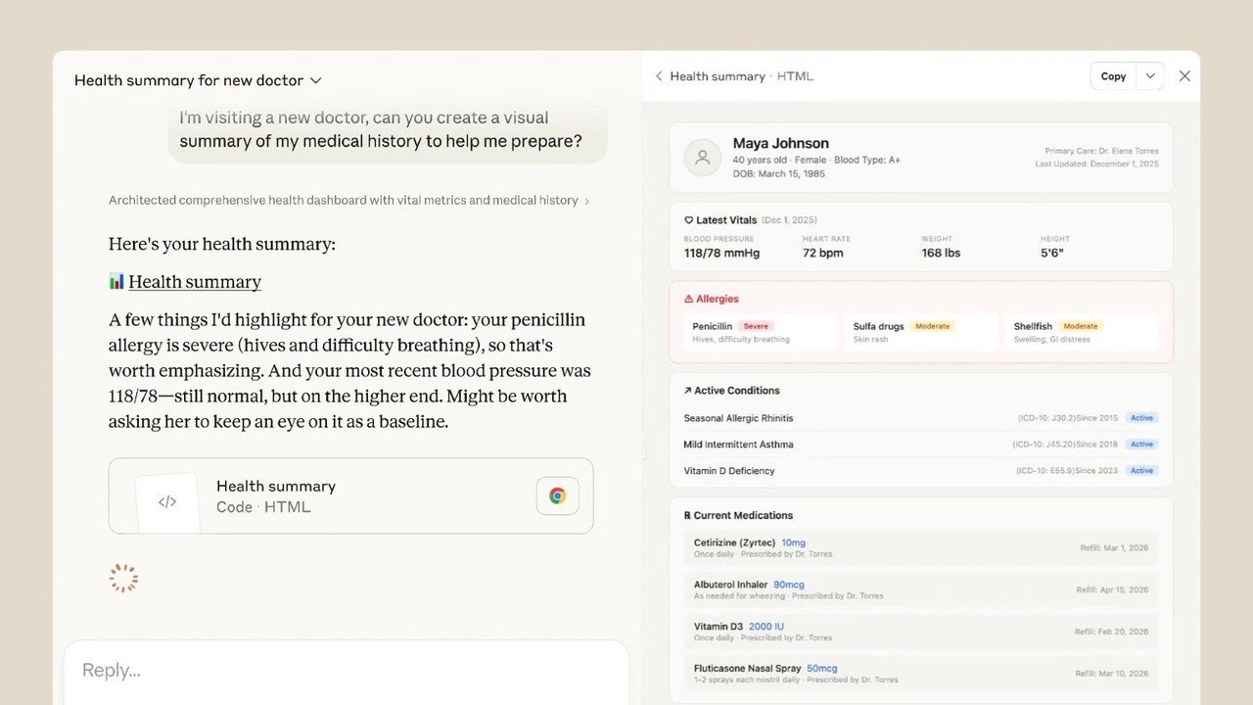The height and width of the screenshot is (705, 1253).
Task: Click the Severe badge on Penicillin
Action: 756,326
